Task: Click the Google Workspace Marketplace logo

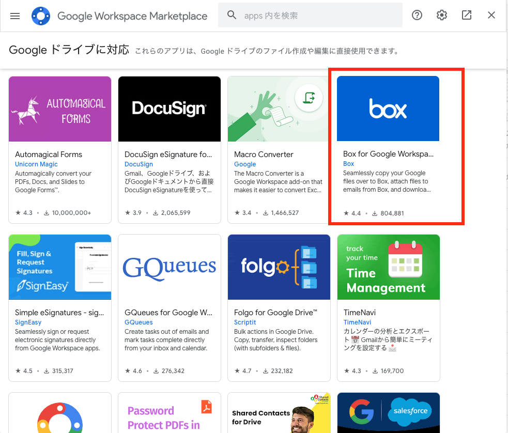Action: 41,16
